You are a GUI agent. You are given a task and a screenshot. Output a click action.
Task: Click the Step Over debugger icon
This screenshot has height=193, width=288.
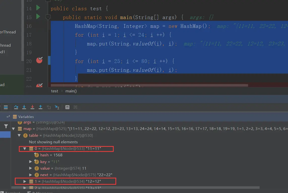(16, 107)
